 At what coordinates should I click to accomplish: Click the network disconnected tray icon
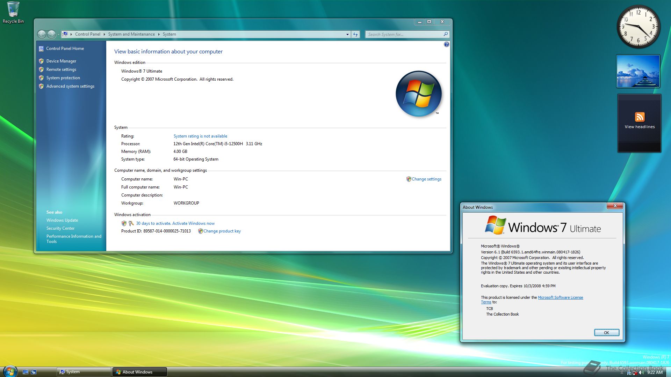[x=634, y=372]
